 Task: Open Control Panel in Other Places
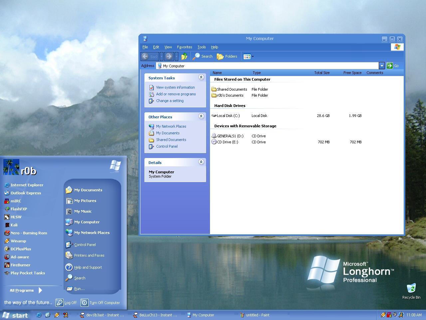pos(167,146)
